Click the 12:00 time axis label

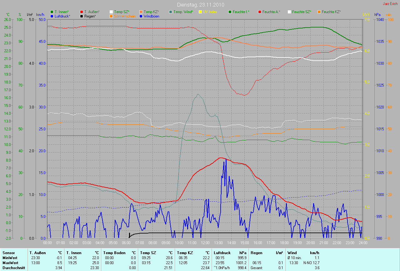click(x=205, y=243)
